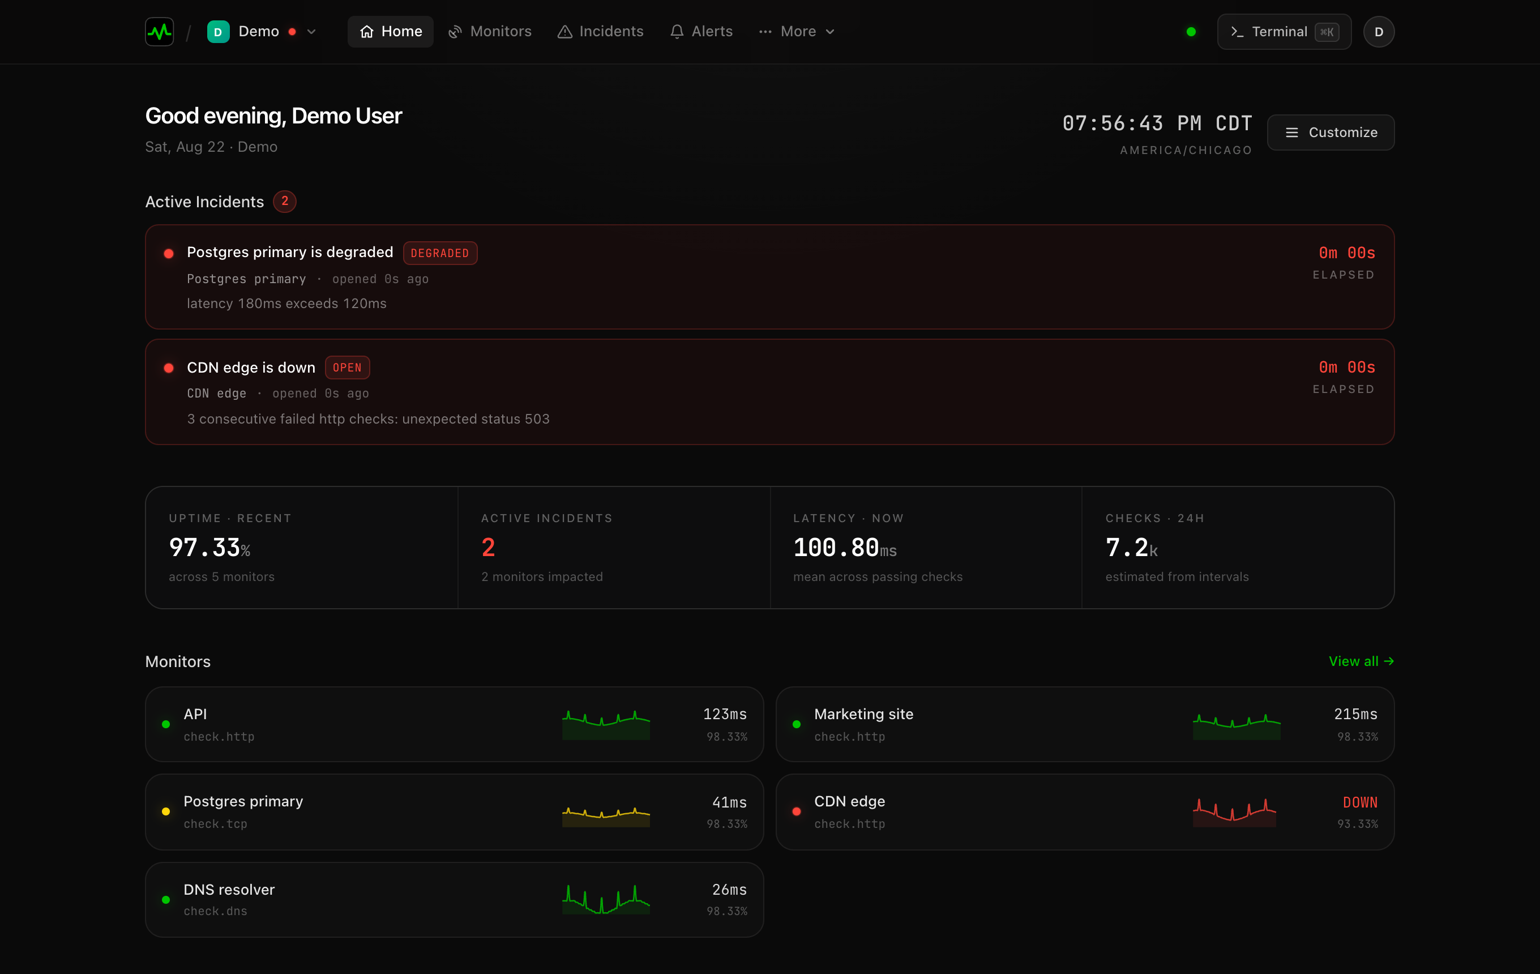Click the green pulse app logo
This screenshot has height=974, width=1540.
point(159,31)
